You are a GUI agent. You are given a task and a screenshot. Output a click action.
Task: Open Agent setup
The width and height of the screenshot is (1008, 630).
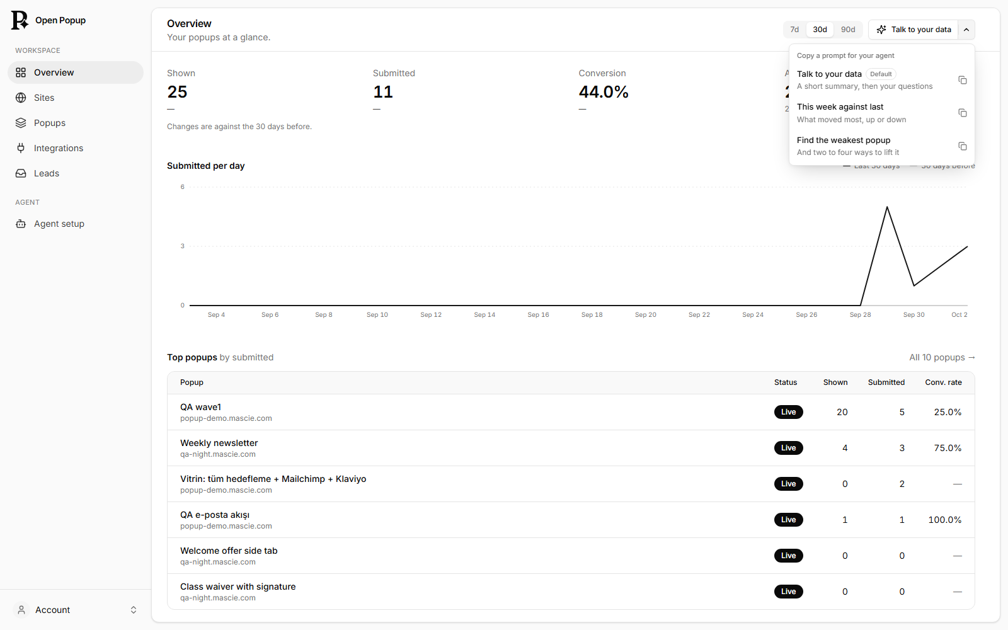76,224
